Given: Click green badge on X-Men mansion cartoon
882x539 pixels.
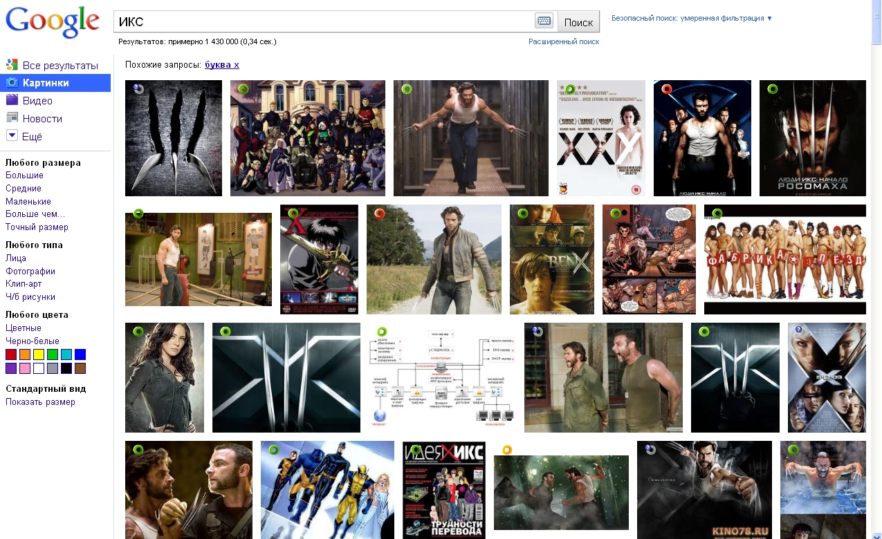Looking at the screenshot, I should [x=244, y=89].
